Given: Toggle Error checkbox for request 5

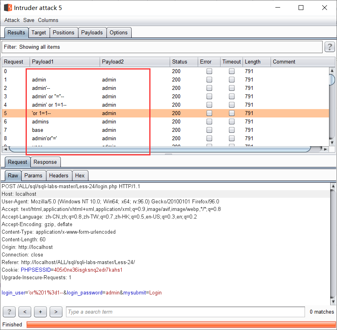Looking at the screenshot, I should 209,113.
